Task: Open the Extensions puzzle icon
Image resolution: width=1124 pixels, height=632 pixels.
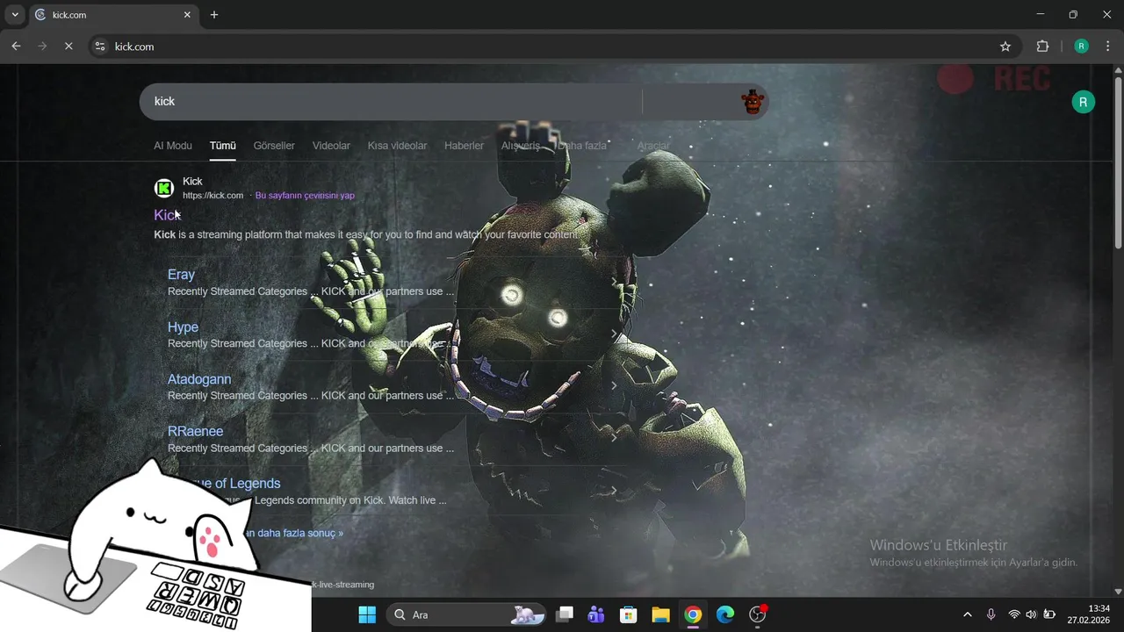Action: [1042, 47]
